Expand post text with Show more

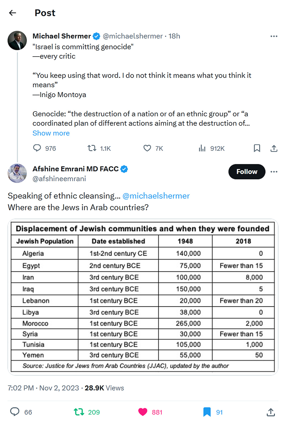51,133
